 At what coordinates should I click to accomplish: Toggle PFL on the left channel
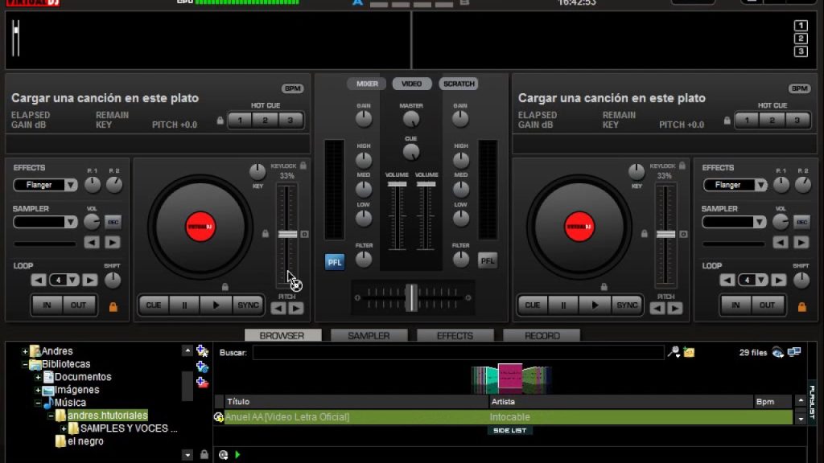coord(334,262)
